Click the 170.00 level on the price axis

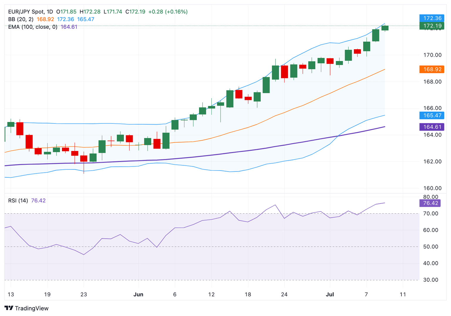click(432, 55)
